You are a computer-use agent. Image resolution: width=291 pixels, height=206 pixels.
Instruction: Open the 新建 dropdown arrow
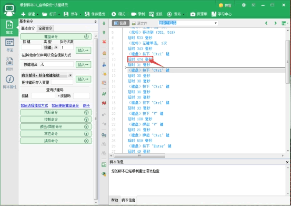click(x=38, y=14)
